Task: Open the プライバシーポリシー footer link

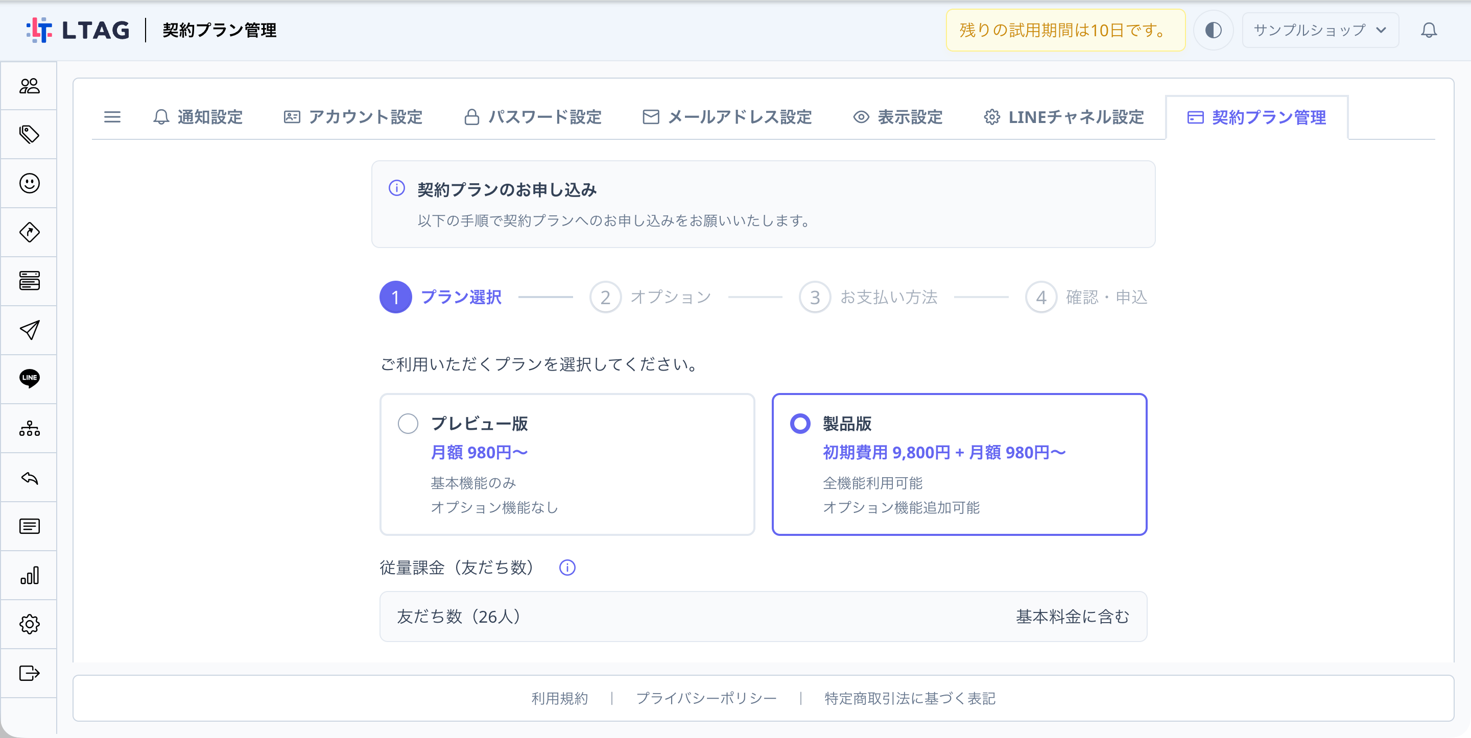Action: [x=706, y=698]
